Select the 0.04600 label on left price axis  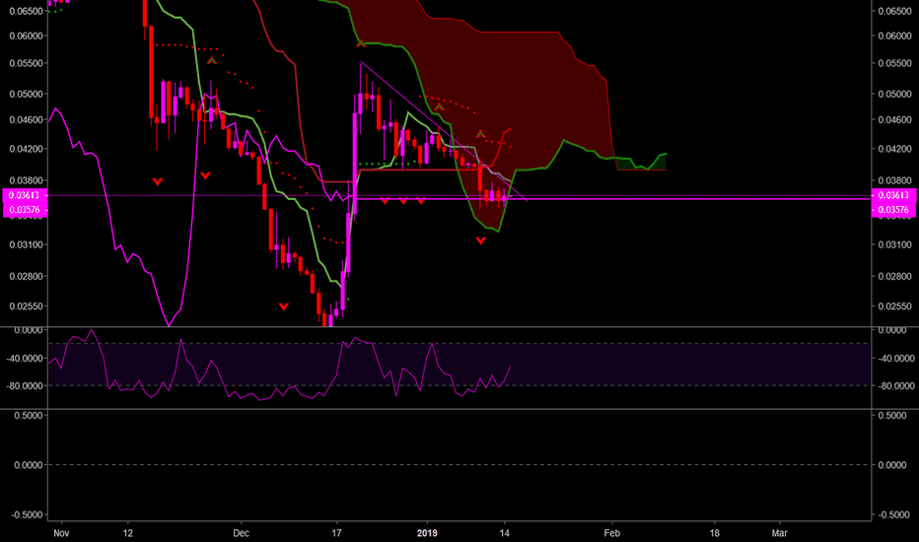click(x=27, y=119)
